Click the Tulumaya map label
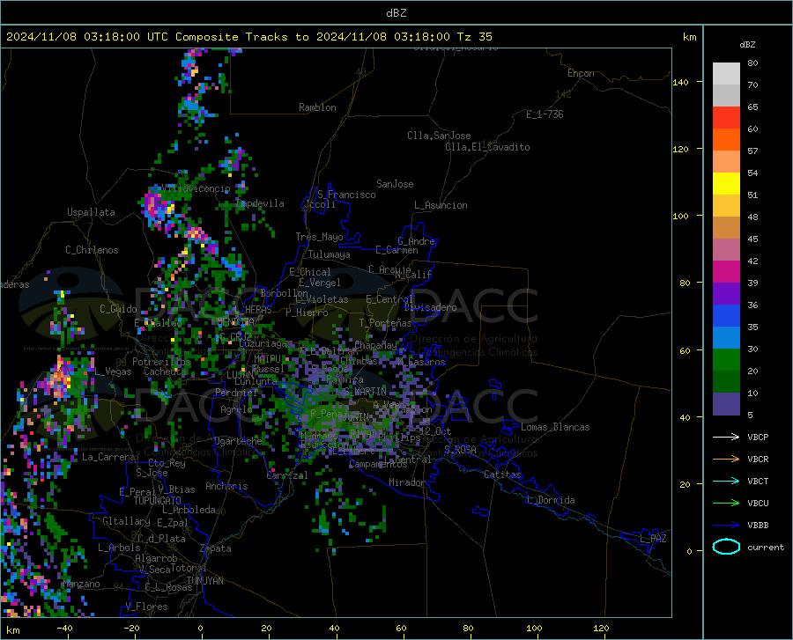This screenshot has height=640, width=793. [x=330, y=254]
